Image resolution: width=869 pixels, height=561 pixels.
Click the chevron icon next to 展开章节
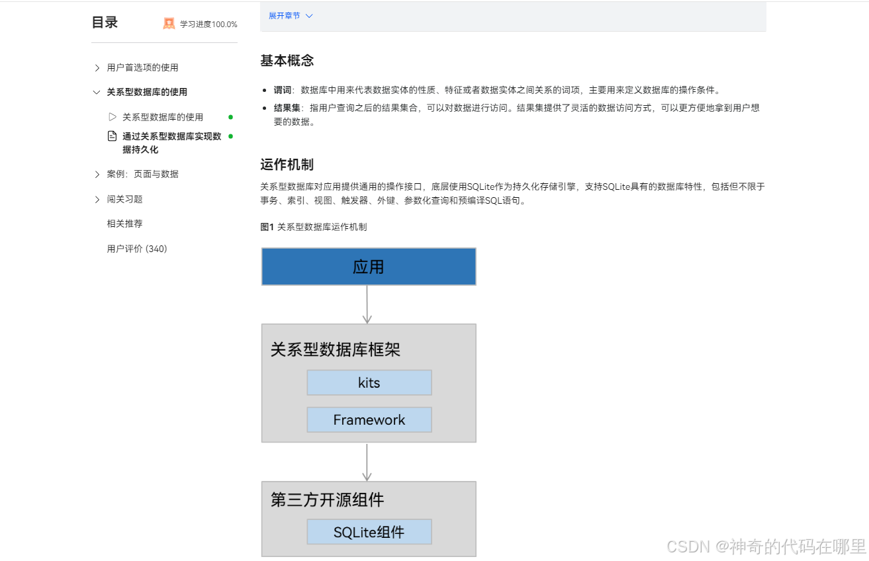point(309,15)
